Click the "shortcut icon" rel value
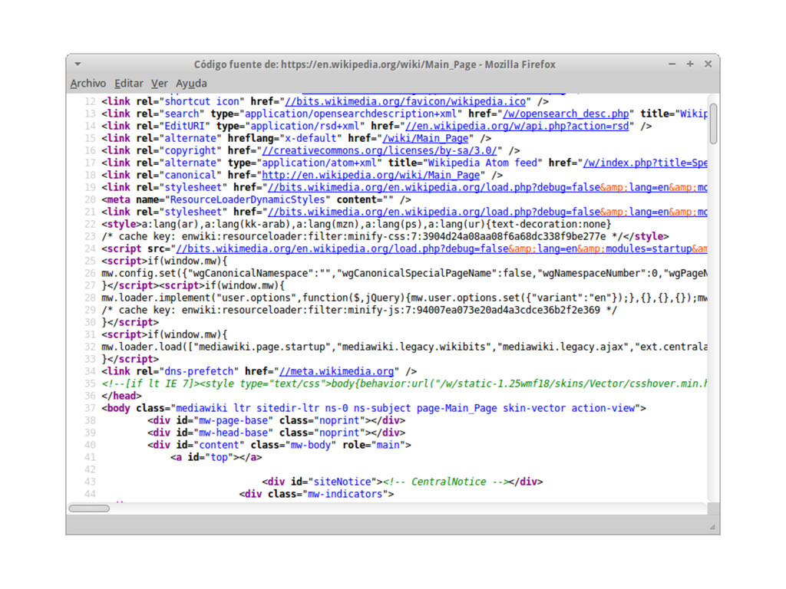The image size is (786, 589). [202, 101]
